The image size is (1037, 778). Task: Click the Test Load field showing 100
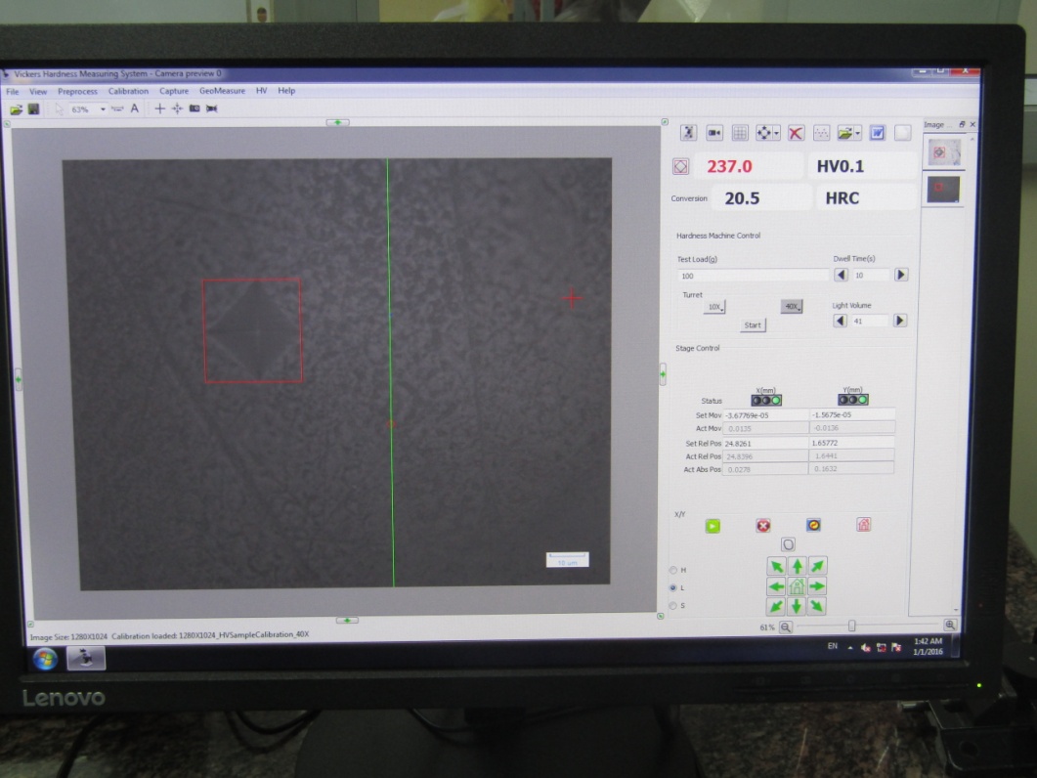point(753,276)
